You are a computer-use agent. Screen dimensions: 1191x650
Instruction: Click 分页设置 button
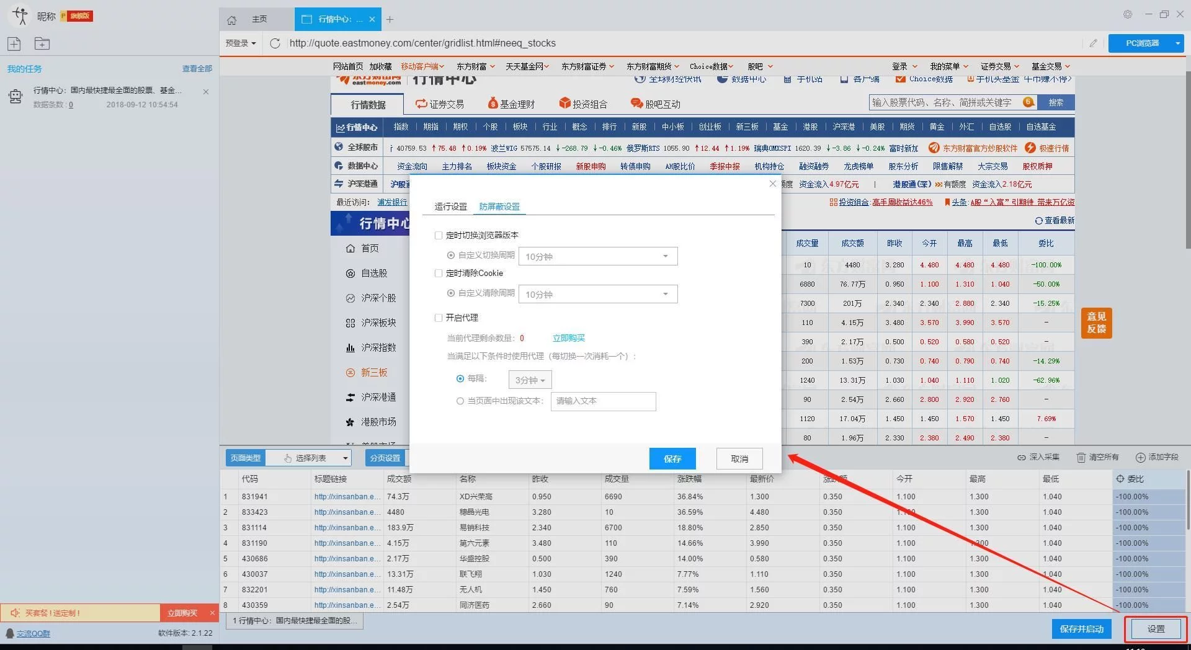click(385, 458)
